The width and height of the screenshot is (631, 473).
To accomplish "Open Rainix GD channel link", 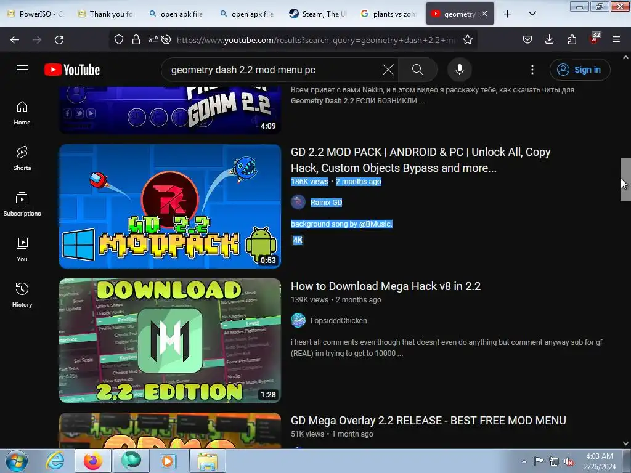I will click(x=326, y=202).
